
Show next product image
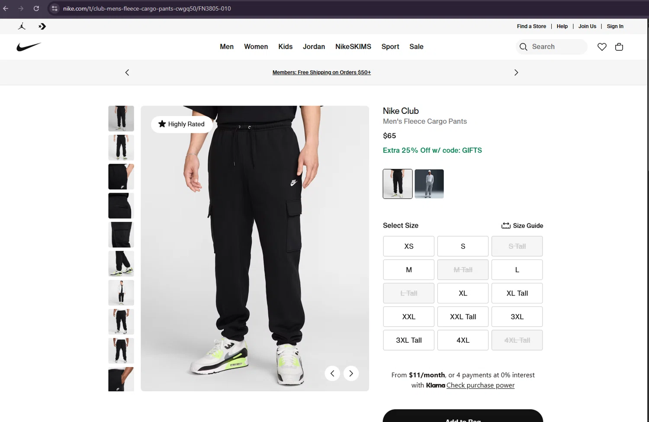[351, 374]
